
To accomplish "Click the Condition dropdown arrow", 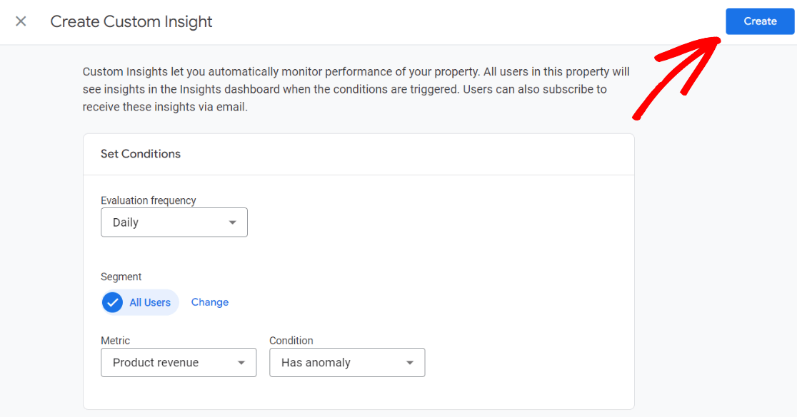I will (x=411, y=362).
